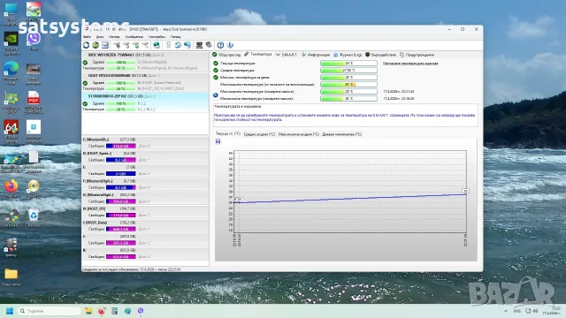The image size is (566, 318).
Task: Switch to the Журнал (Log) tab
Action: (348, 55)
